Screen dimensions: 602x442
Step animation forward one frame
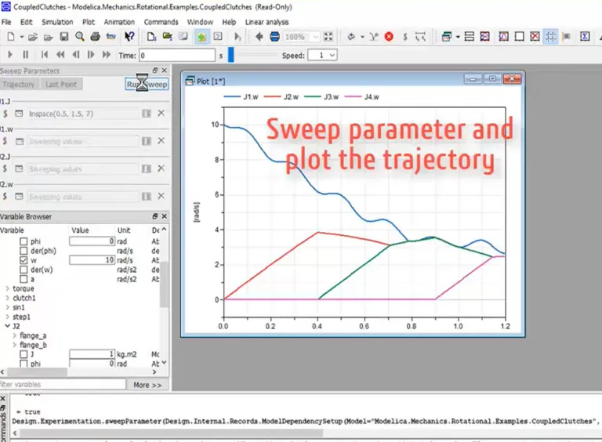91,55
